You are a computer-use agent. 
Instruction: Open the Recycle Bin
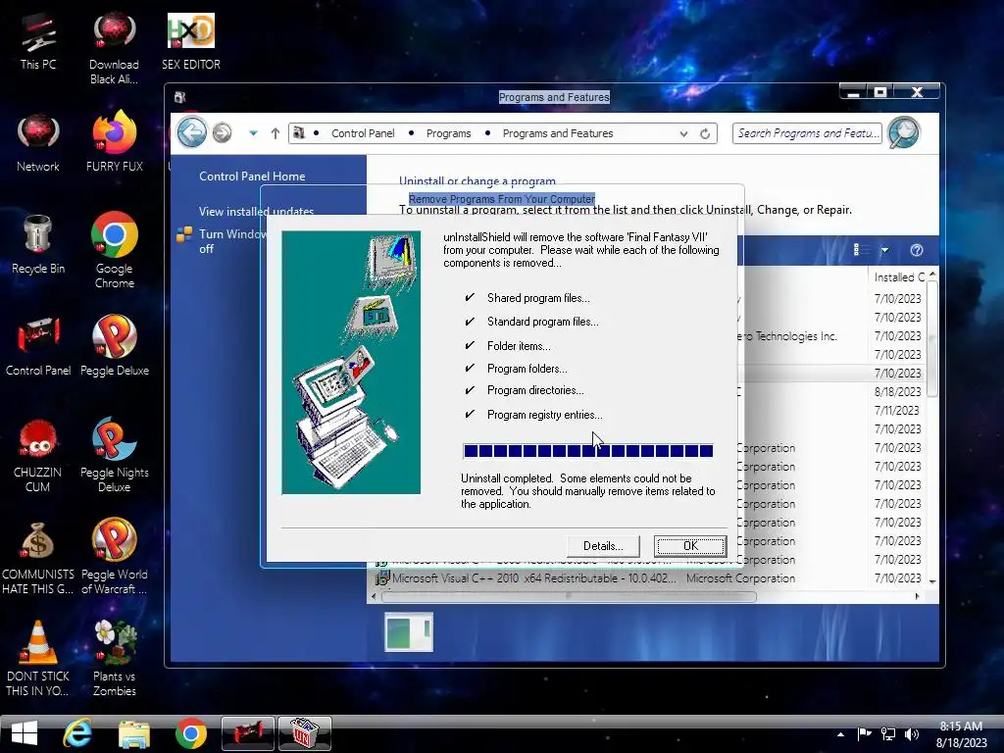pos(38,245)
